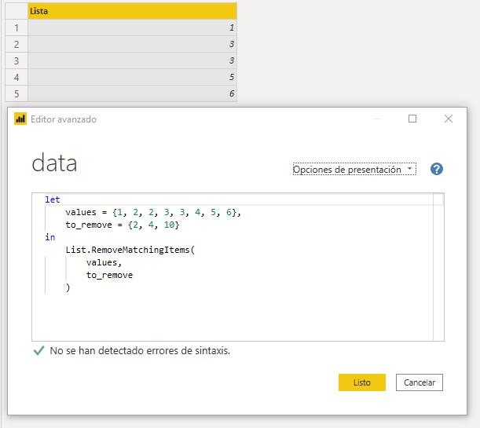Open help with the blue question mark icon
Image resolution: width=480 pixels, height=428 pixels.
click(x=437, y=170)
